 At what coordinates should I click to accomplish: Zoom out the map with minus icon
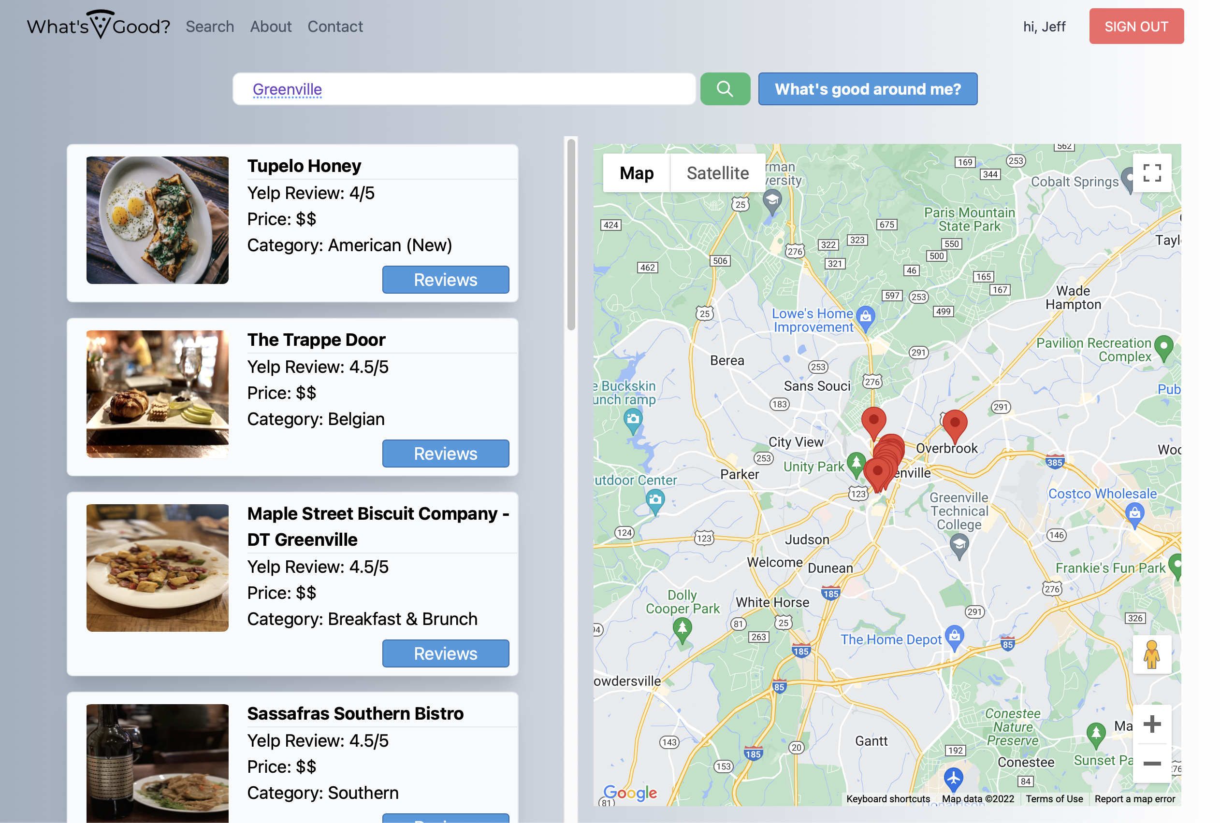1152,763
